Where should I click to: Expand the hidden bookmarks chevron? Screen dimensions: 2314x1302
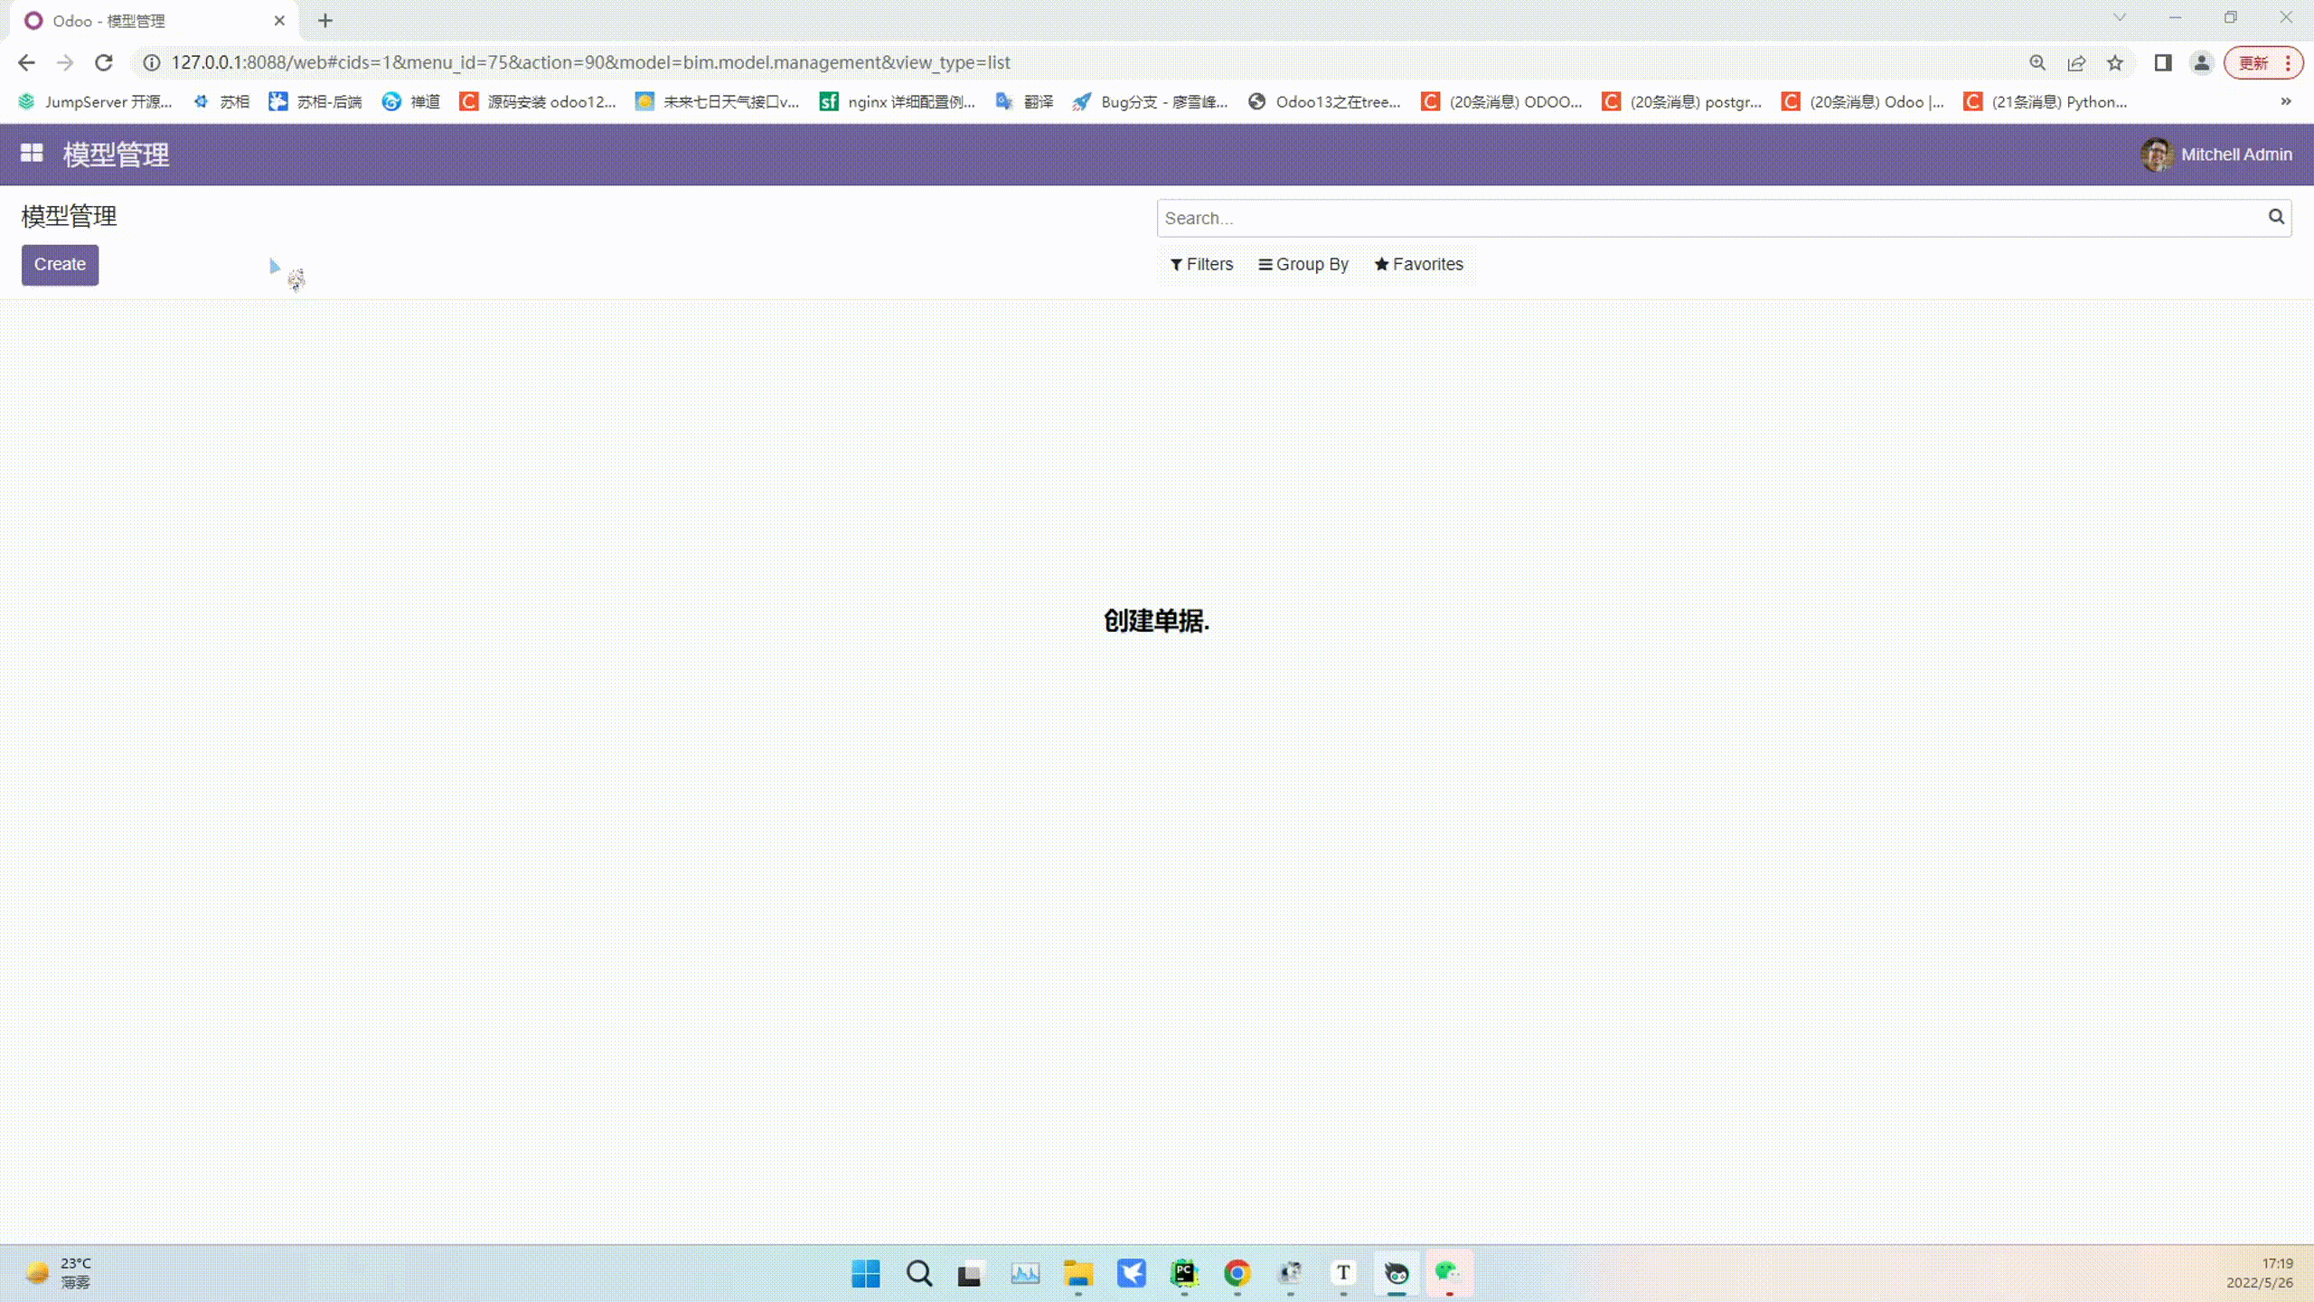[x=2285, y=101]
